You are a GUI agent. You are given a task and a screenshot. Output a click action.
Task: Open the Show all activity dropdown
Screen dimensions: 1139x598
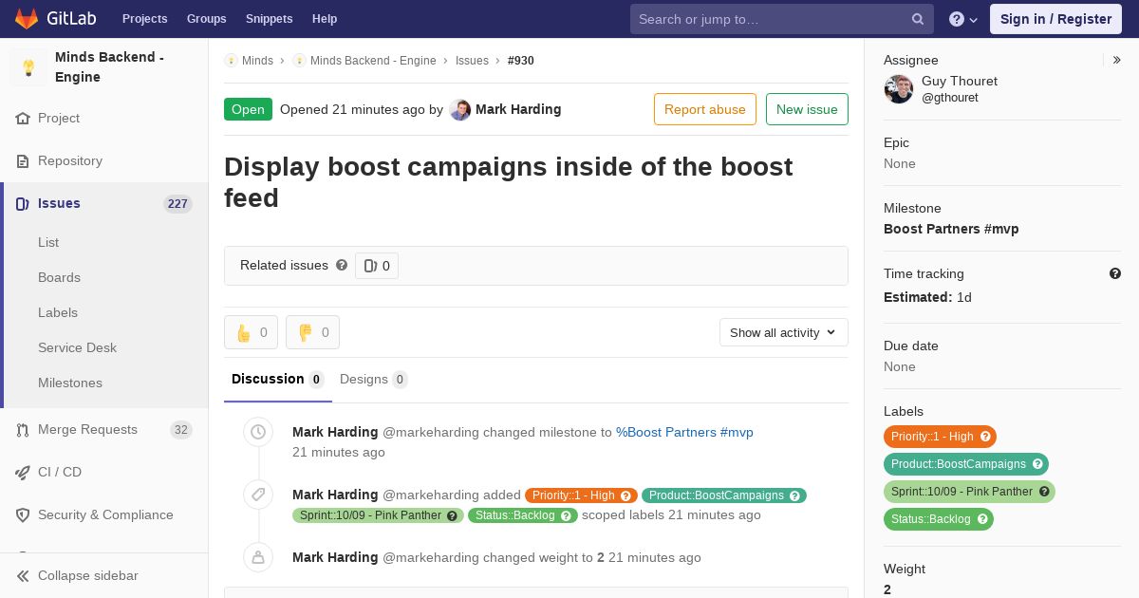click(783, 332)
